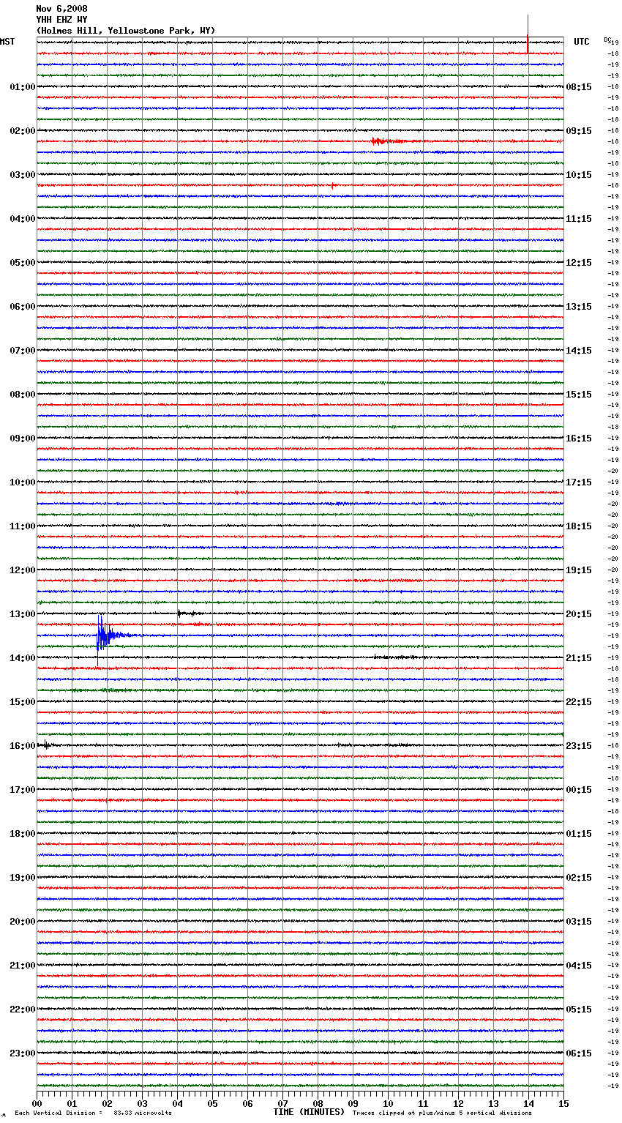Click minute 14 on the time axis
Screen dimensions: 622x1123
pos(528,1104)
